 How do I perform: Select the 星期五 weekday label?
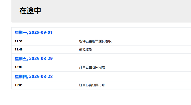point(21,59)
